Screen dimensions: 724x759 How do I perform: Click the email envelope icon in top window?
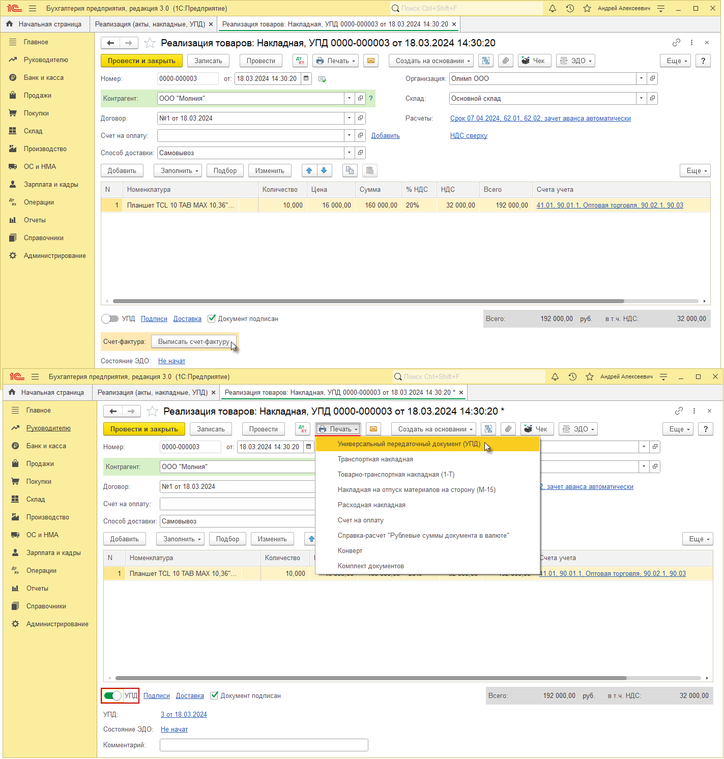(x=371, y=61)
